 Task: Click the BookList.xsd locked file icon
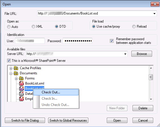coord(22,89)
